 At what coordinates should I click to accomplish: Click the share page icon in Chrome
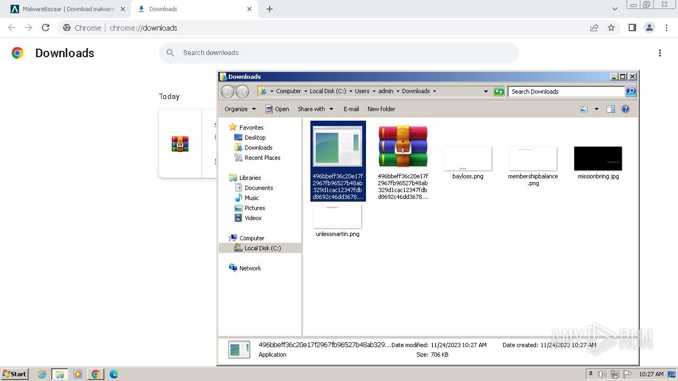click(x=594, y=28)
